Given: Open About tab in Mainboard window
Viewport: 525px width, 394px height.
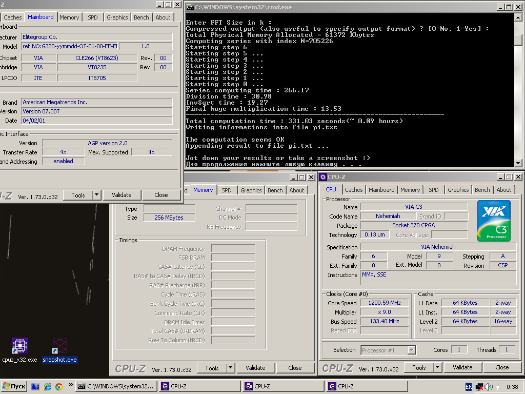Looking at the screenshot, I should [x=163, y=17].
